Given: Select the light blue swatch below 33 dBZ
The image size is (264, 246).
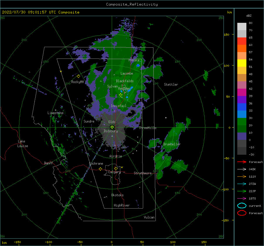Looking at the screenshot, I should pos(242,114).
